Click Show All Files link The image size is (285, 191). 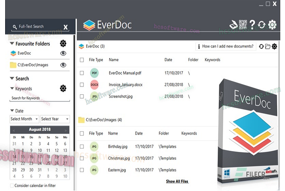coord(177,182)
